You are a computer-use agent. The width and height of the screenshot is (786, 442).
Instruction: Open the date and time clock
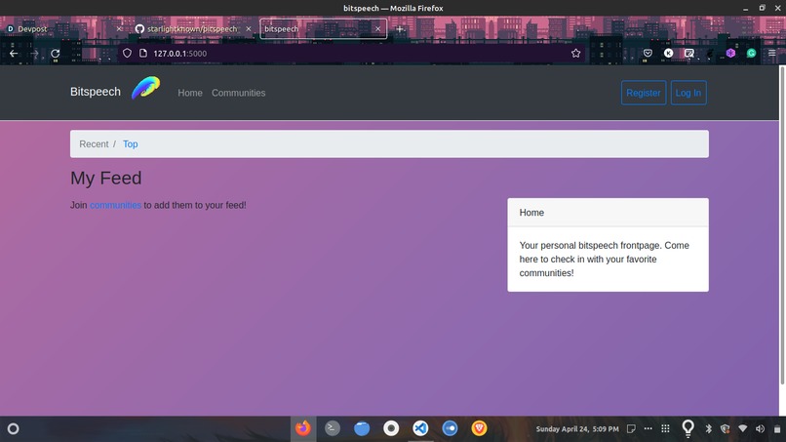point(577,429)
